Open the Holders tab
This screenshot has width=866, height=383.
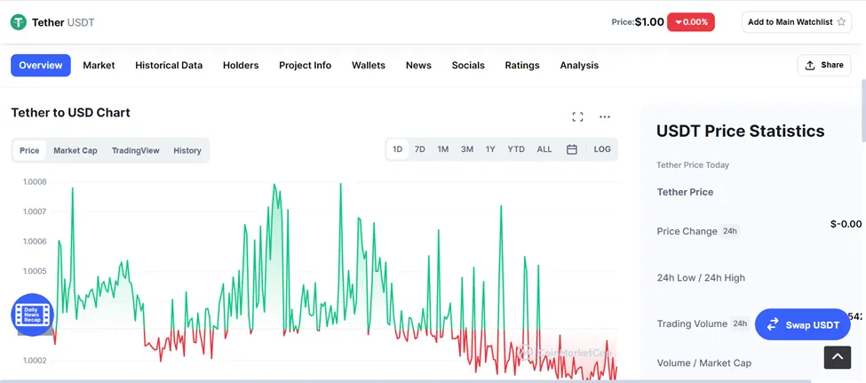pos(241,65)
